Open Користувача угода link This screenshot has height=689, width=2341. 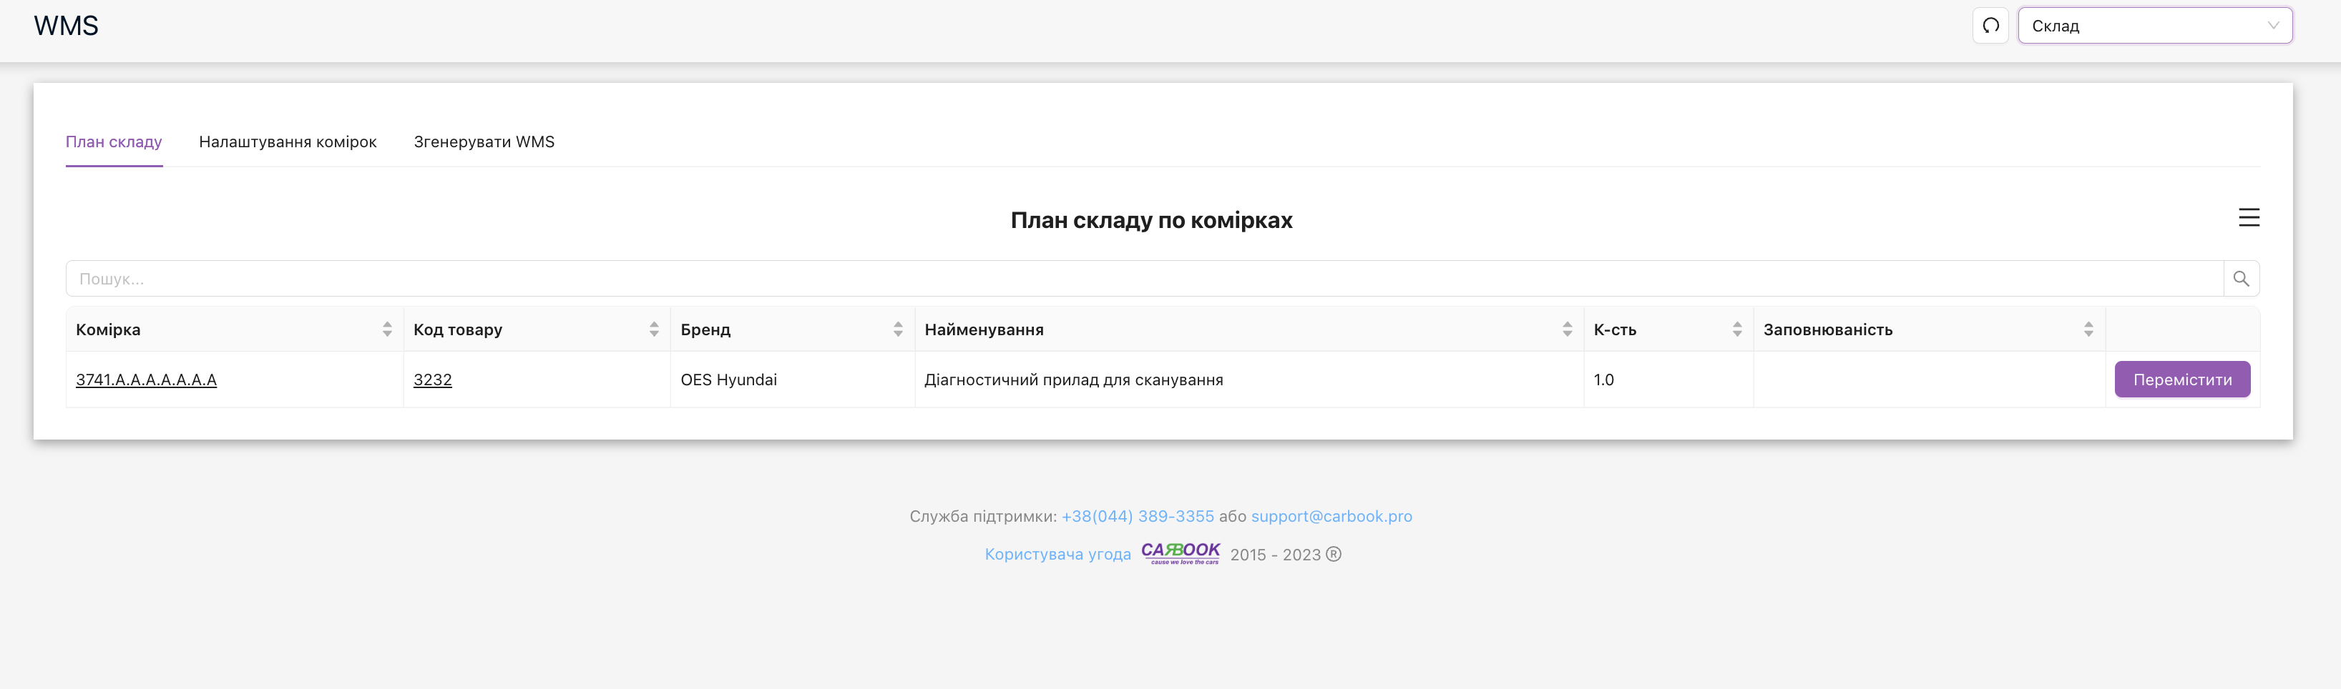pos(1057,554)
